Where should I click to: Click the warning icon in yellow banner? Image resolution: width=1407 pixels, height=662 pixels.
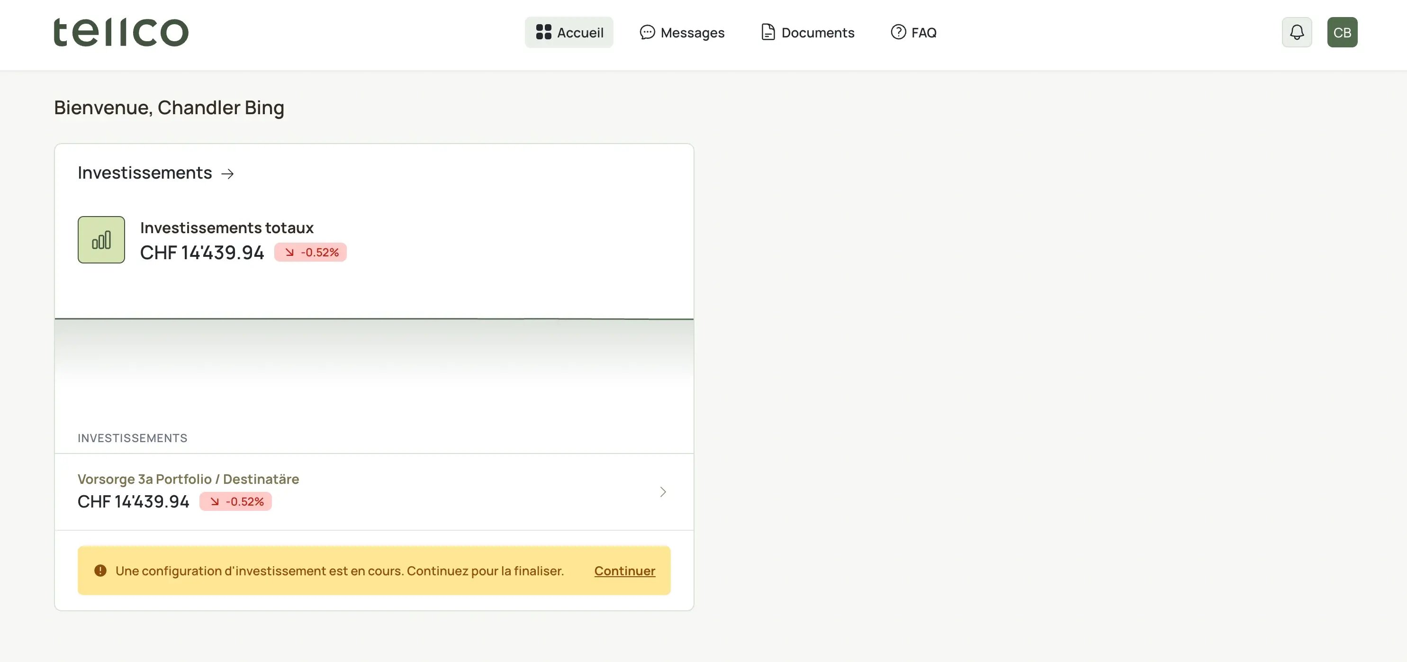click(100, 571)
